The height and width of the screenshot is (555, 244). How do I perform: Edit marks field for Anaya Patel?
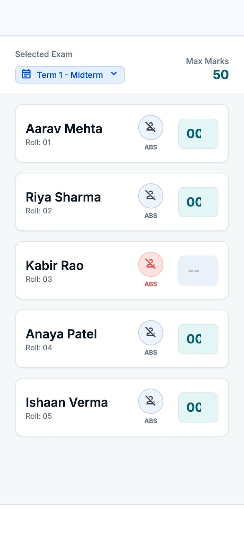(198, 339)
